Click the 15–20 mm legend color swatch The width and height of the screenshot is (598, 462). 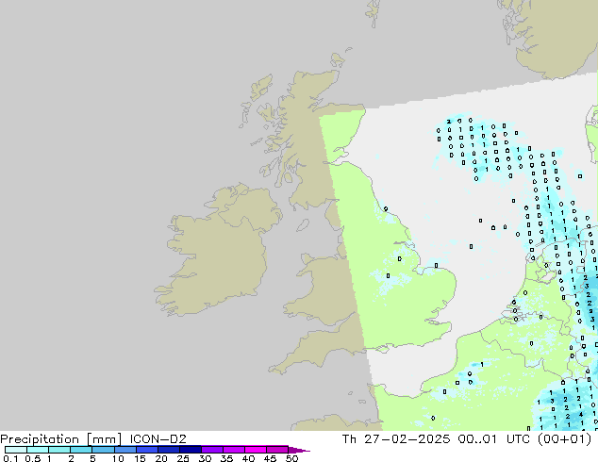(x=146, y=450)
